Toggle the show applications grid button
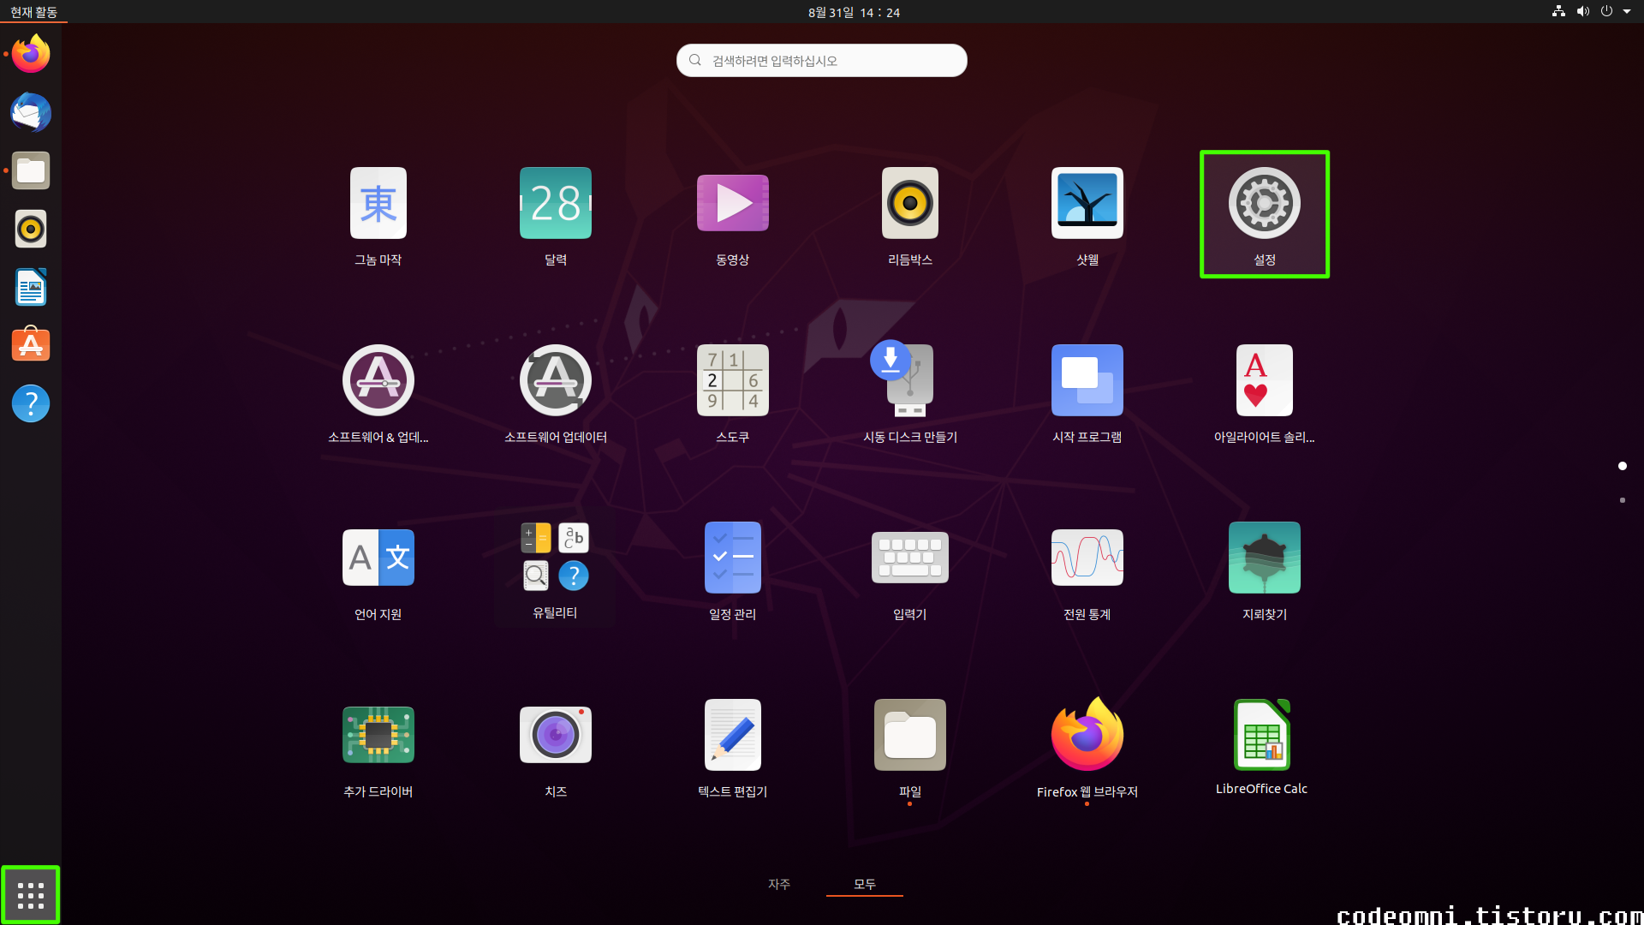Screen dimensions: 1644x925 click(31, 895)
